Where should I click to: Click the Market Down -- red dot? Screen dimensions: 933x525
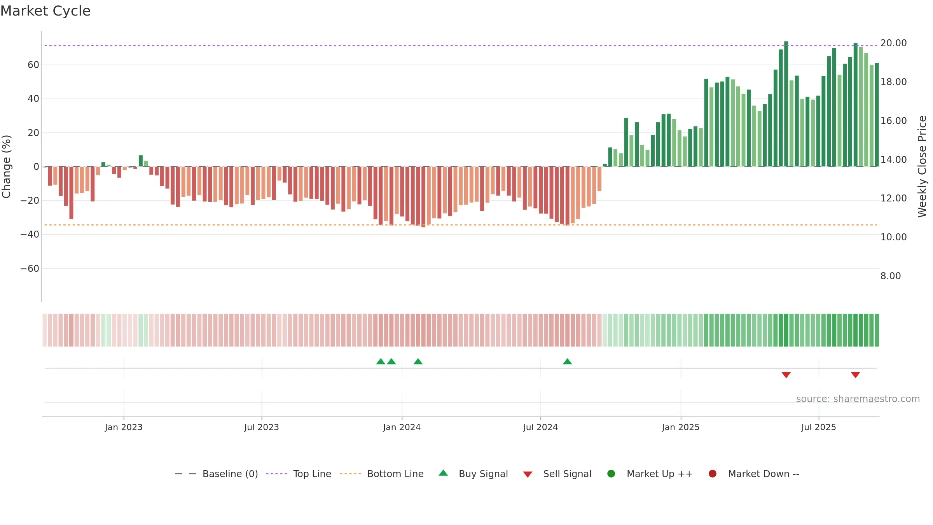(713, 474)
